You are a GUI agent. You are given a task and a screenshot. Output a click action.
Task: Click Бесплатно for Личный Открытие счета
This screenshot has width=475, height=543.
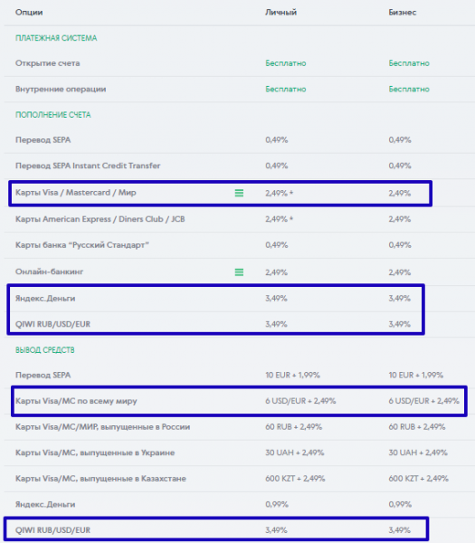tap(286, 63)
